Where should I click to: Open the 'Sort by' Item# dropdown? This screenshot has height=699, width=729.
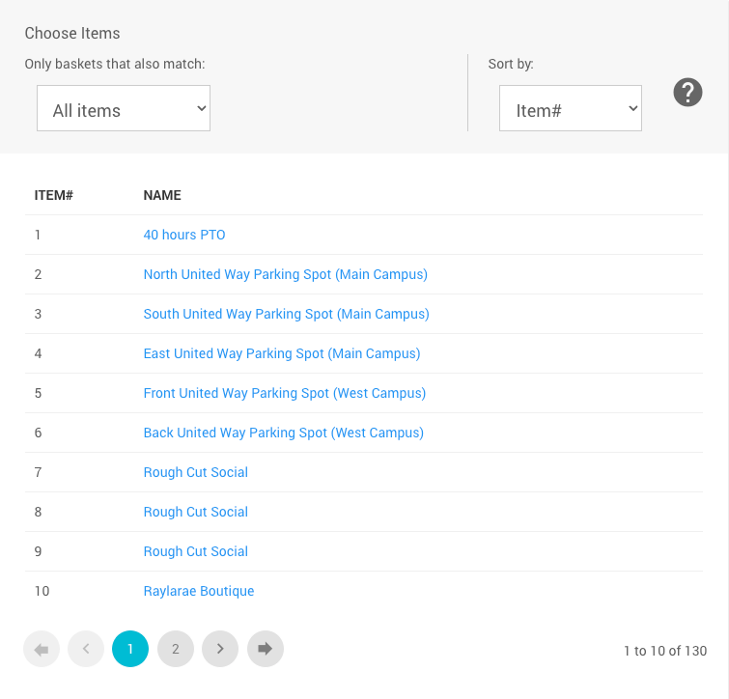(570, 109)
